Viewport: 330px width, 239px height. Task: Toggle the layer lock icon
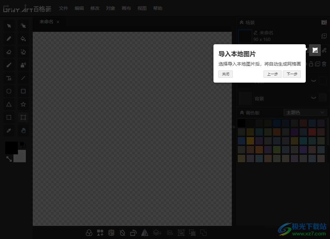(311, 64)
